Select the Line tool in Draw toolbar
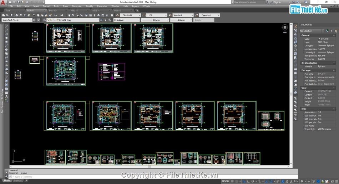 click(x=6, y=26)
